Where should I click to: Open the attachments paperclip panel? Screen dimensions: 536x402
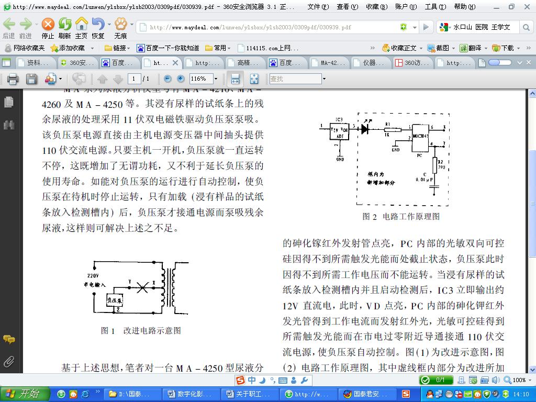(x=9, y=361)
